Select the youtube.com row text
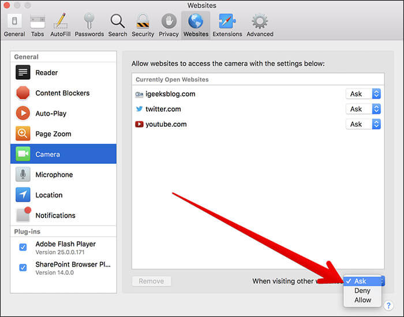 [x=166, y=124]
